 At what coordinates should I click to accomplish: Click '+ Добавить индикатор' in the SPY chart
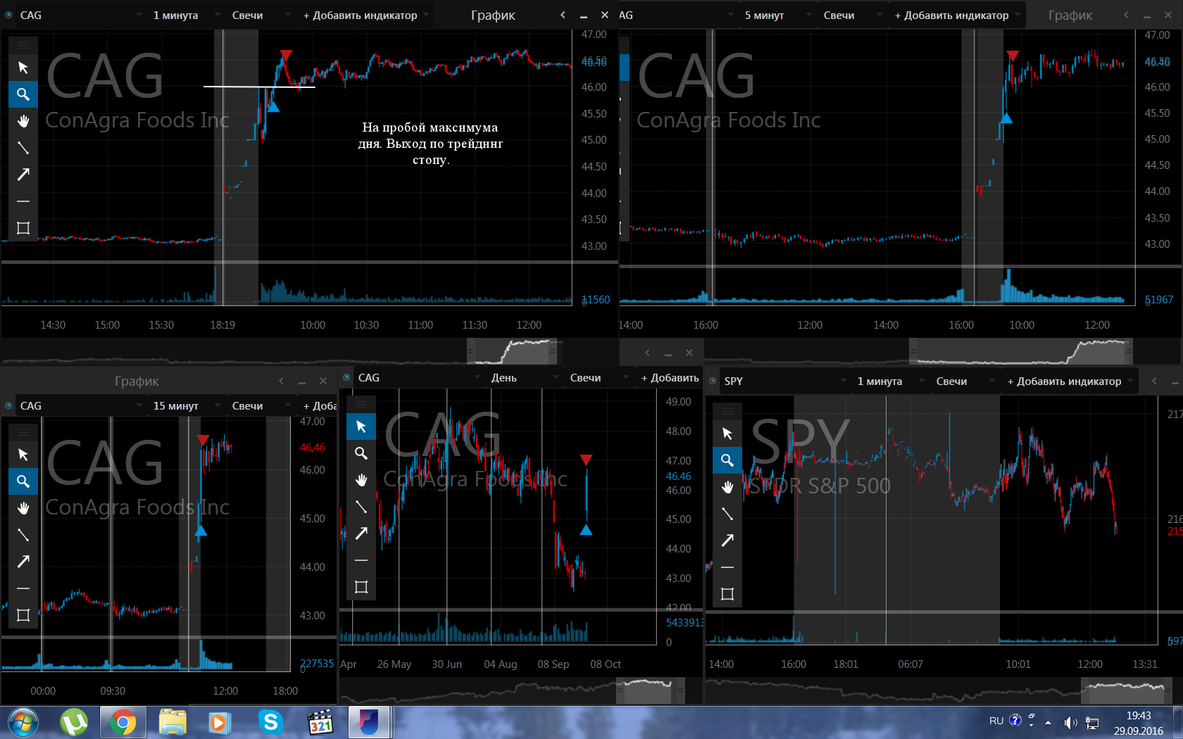coord(1070,381)
